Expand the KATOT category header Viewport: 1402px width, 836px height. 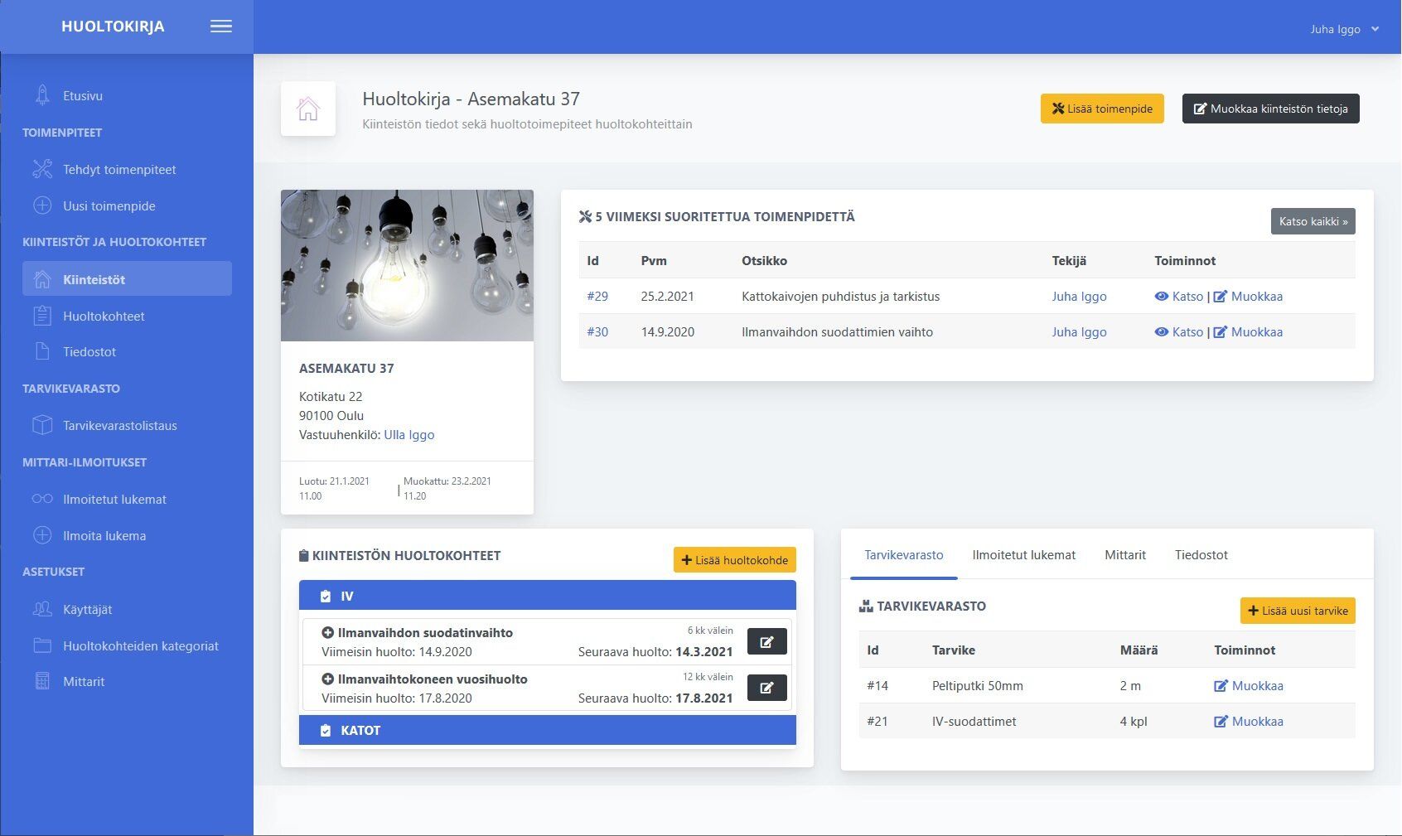click(x=547, y=730)
